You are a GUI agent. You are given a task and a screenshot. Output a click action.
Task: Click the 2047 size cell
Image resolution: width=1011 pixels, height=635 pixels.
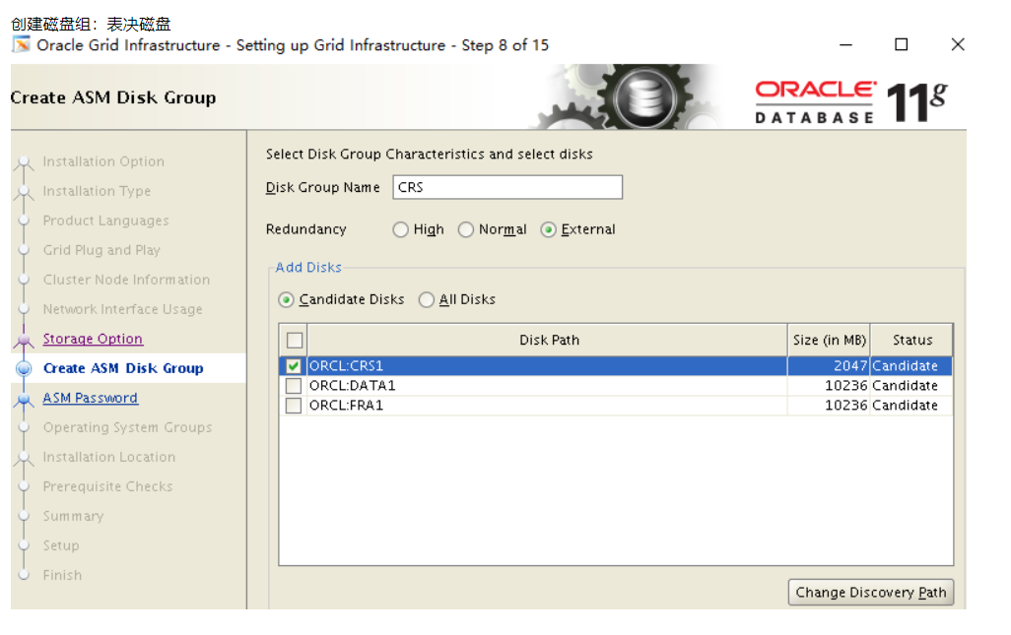[829, 366]
